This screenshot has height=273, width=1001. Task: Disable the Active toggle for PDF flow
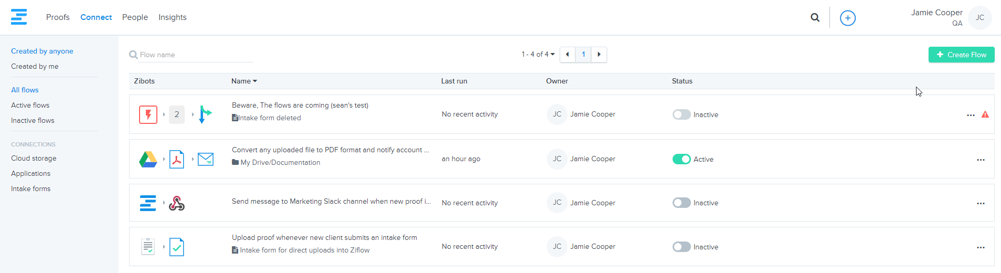click(681, 159)
